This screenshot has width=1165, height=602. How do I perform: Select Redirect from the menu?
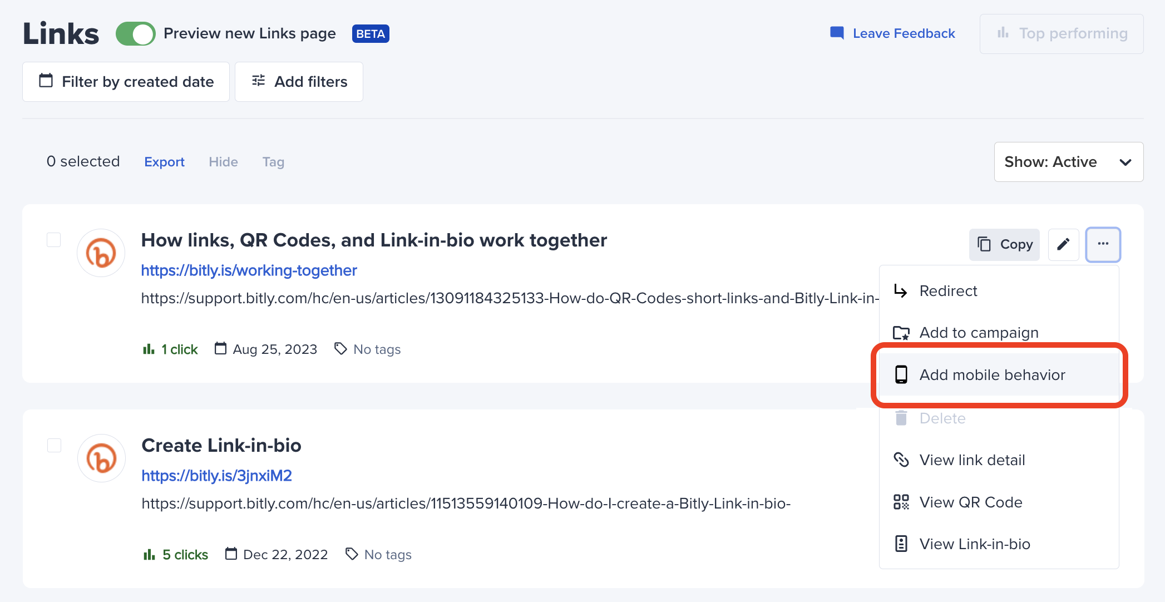tap(999, 291)
